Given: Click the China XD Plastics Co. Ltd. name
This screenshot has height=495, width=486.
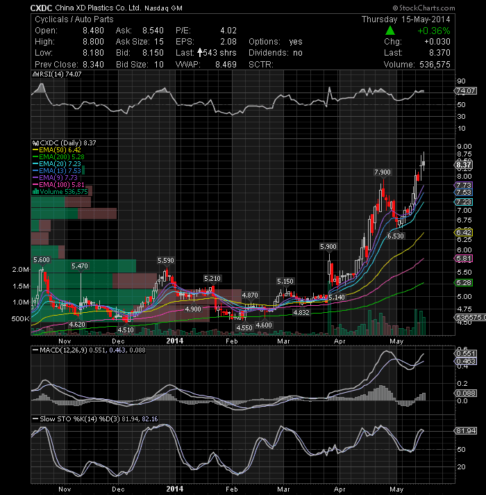Looking at the screenshot, I should (98, 8).
